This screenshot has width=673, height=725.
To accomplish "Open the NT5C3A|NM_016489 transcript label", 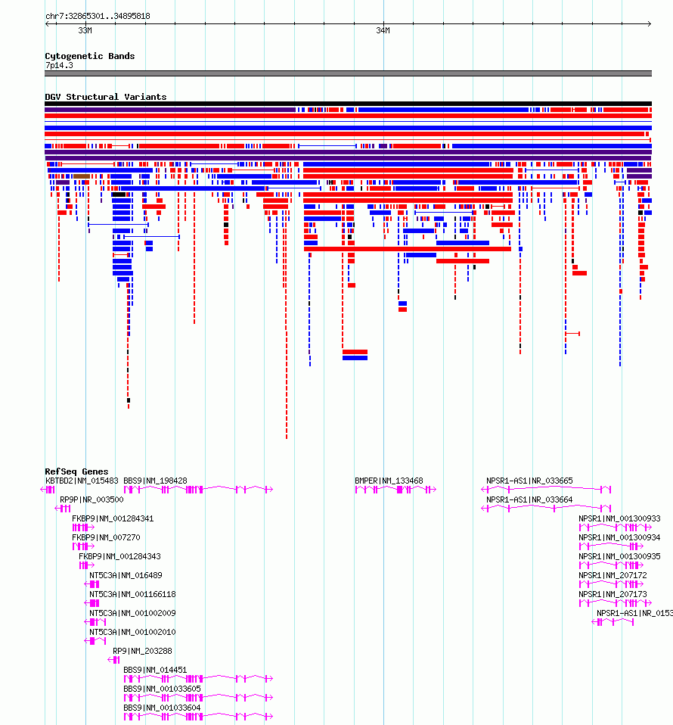I will point(126,576).
